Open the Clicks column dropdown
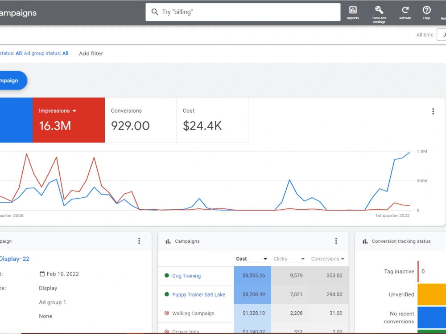The height and width of the screenshot is (334, 446). 303,259
